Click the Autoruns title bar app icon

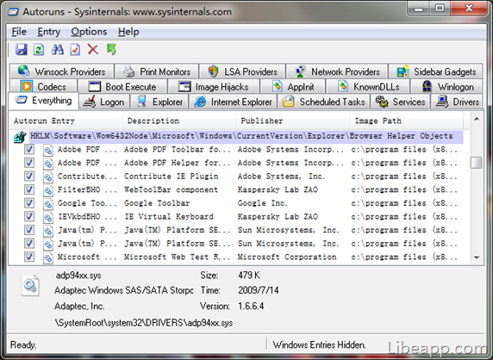(x=13, y=12)
